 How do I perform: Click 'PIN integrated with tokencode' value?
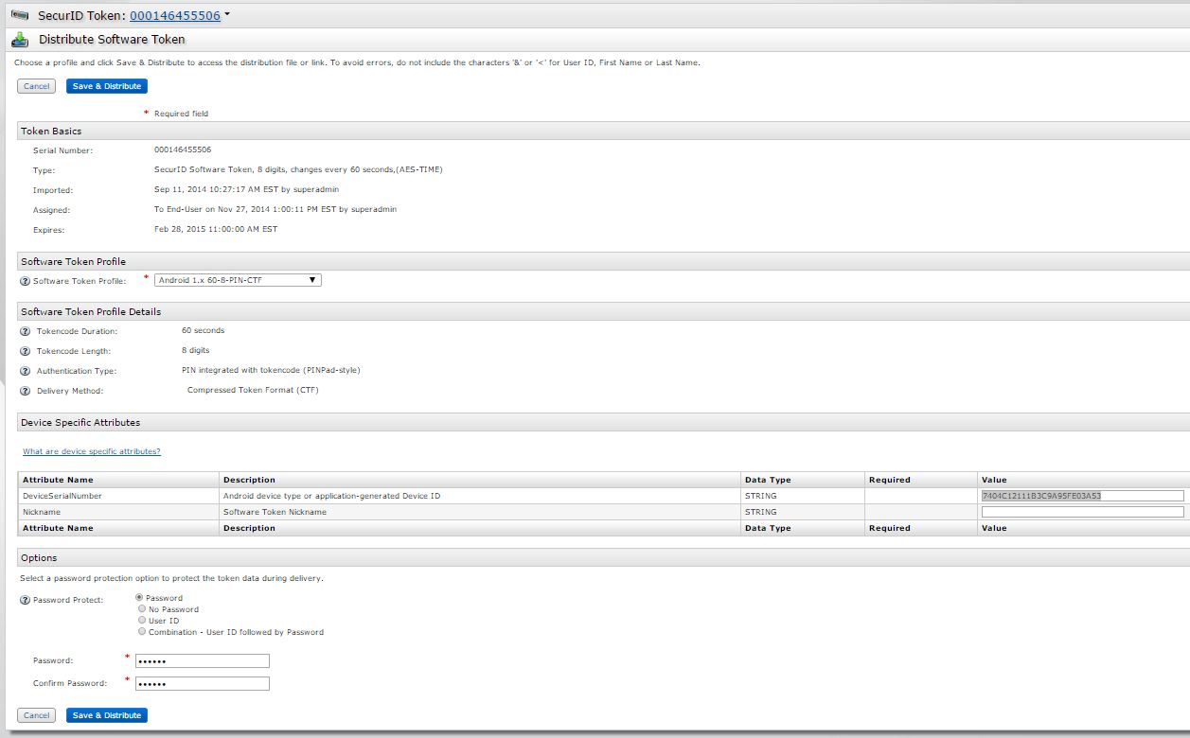[x=271, y=371]
